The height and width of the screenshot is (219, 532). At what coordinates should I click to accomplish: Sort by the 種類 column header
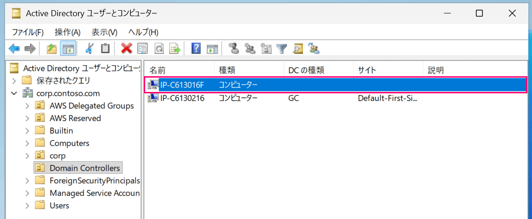(x=249, y=70)
